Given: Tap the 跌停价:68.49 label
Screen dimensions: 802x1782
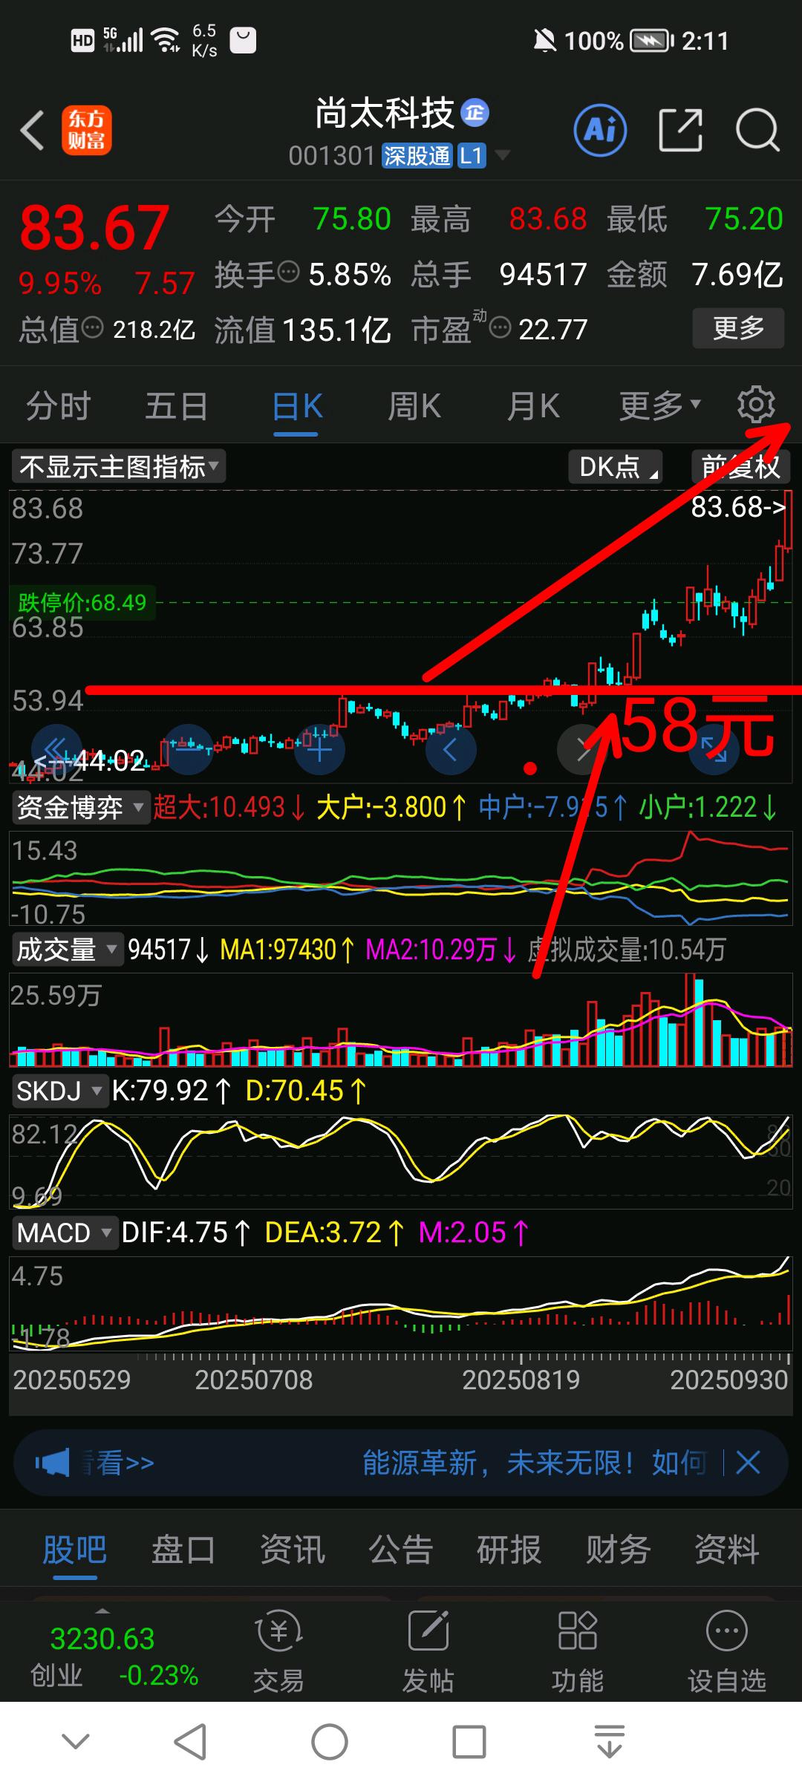Looking at the screenshot, I should [82, 602].
